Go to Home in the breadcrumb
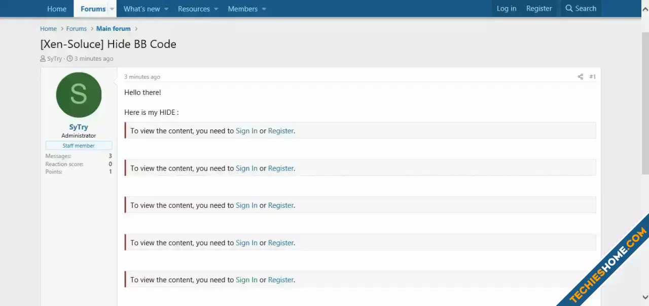Image resolution: width=649 pixels, height=306 pixels. (49, 29)
